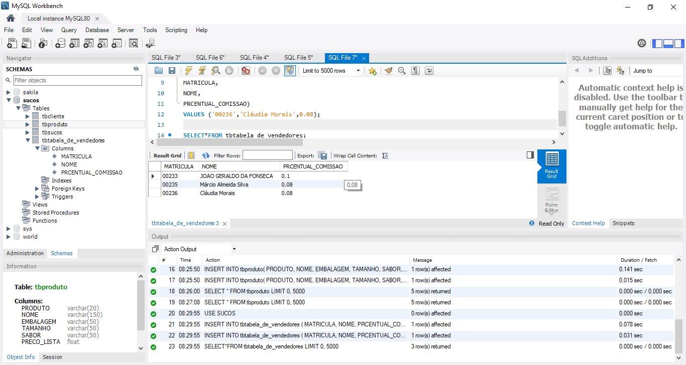The width and height of the screenshot is (686, 365).
Task: Toggle word wrap in the editor
Action: pyautogui.click(x=429, y=71)
